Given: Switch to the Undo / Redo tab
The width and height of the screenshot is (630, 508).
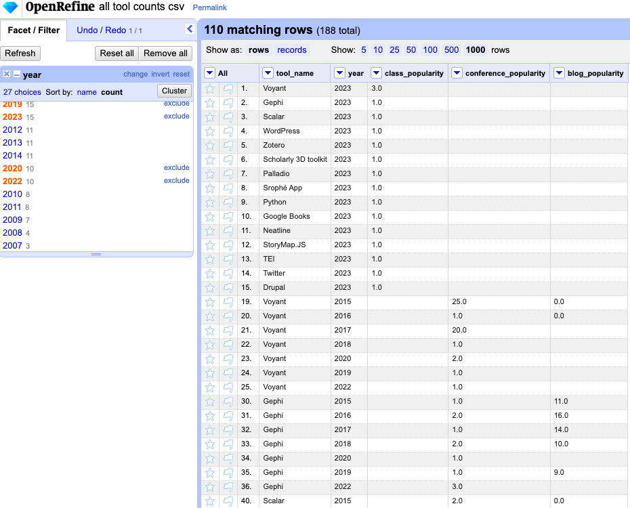Looking at the screenshot, I should tap(101, 30).
